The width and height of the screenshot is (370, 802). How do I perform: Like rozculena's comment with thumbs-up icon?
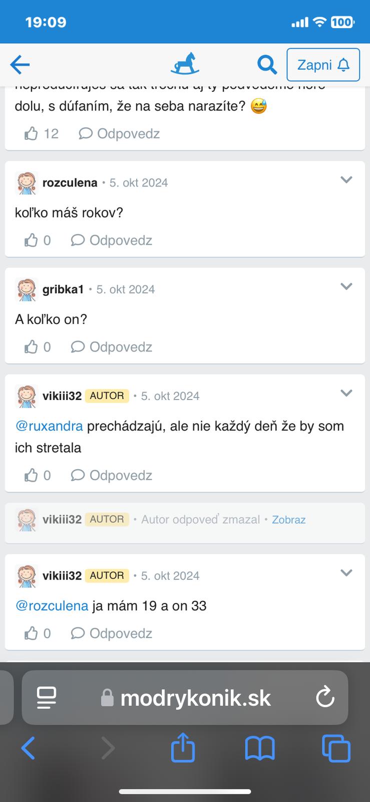[31, 240]
